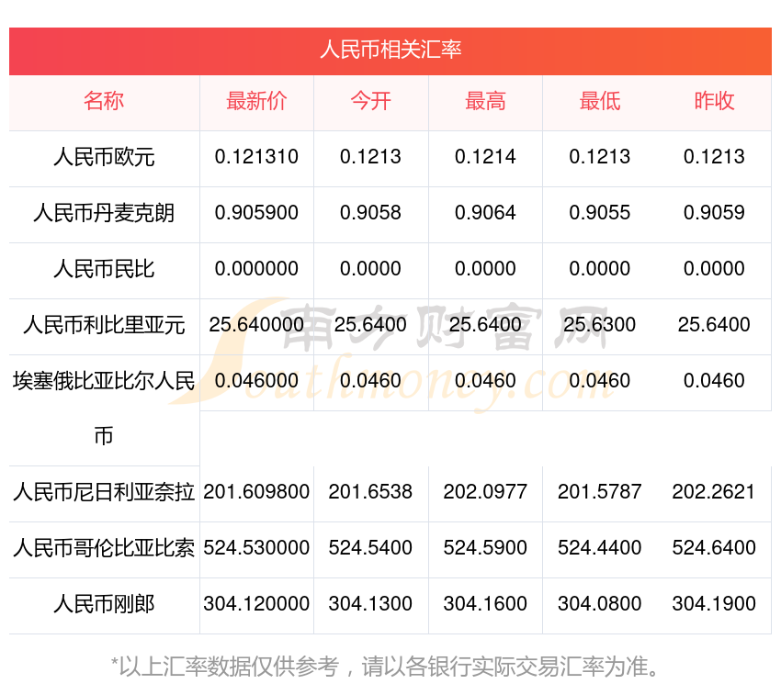Select the 人民币欧元 row name

tap(104, 157)
